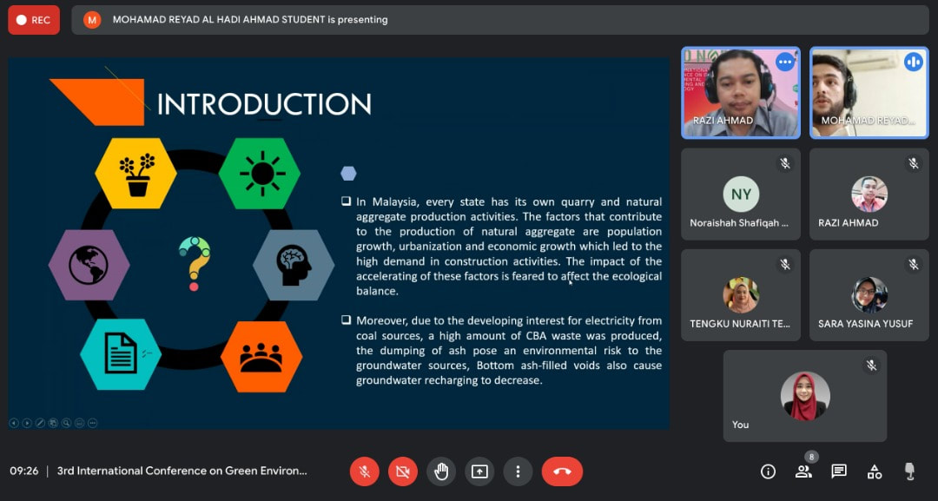Screen dimensions: 938x501
Task: Click the presenter avatar M in banner
Action: pos(93,20)
